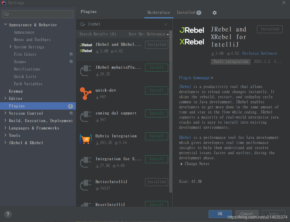
Task: Click the plugin search magnifier icon
Action: [x=82, y=24]
